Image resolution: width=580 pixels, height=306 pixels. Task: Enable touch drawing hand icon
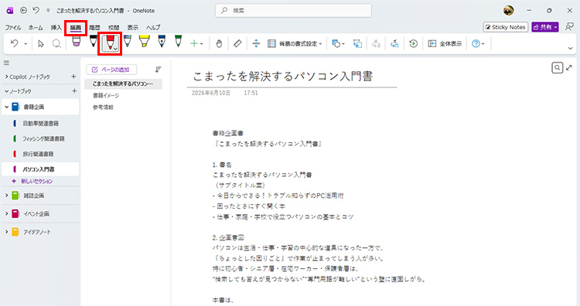219,43
